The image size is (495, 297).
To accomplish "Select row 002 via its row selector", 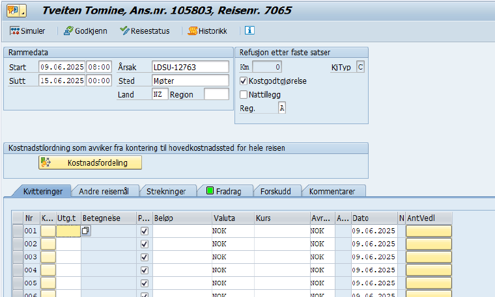I will [18, 244].
